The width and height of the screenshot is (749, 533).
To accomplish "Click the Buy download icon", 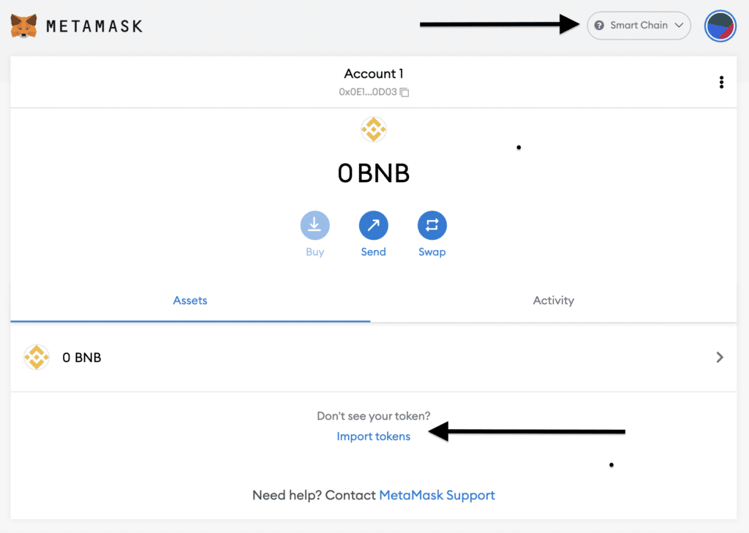I will tap(315, 225).
